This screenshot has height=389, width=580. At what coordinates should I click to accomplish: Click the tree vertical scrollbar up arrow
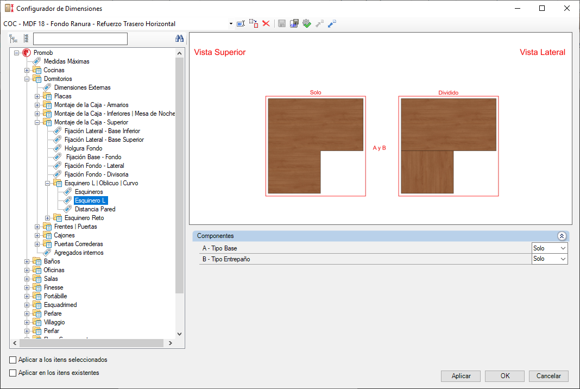pos(179,53)
